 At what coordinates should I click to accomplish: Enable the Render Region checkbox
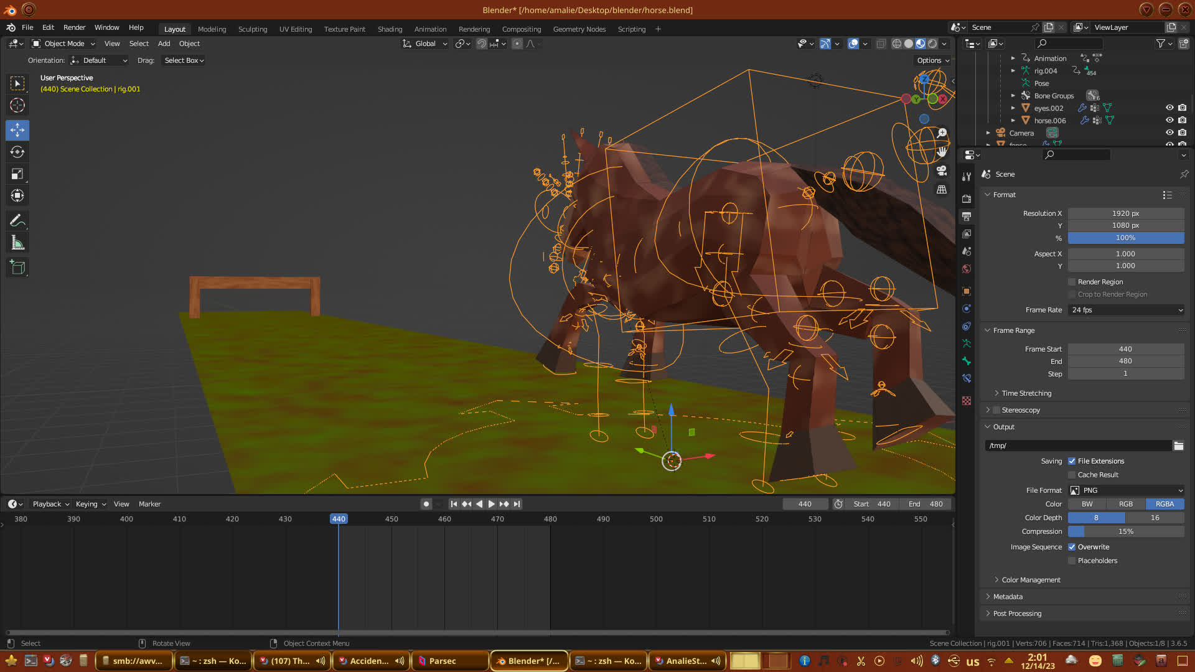click(1072, 282)
